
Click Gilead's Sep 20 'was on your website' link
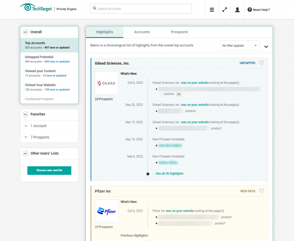click(195, 105)
